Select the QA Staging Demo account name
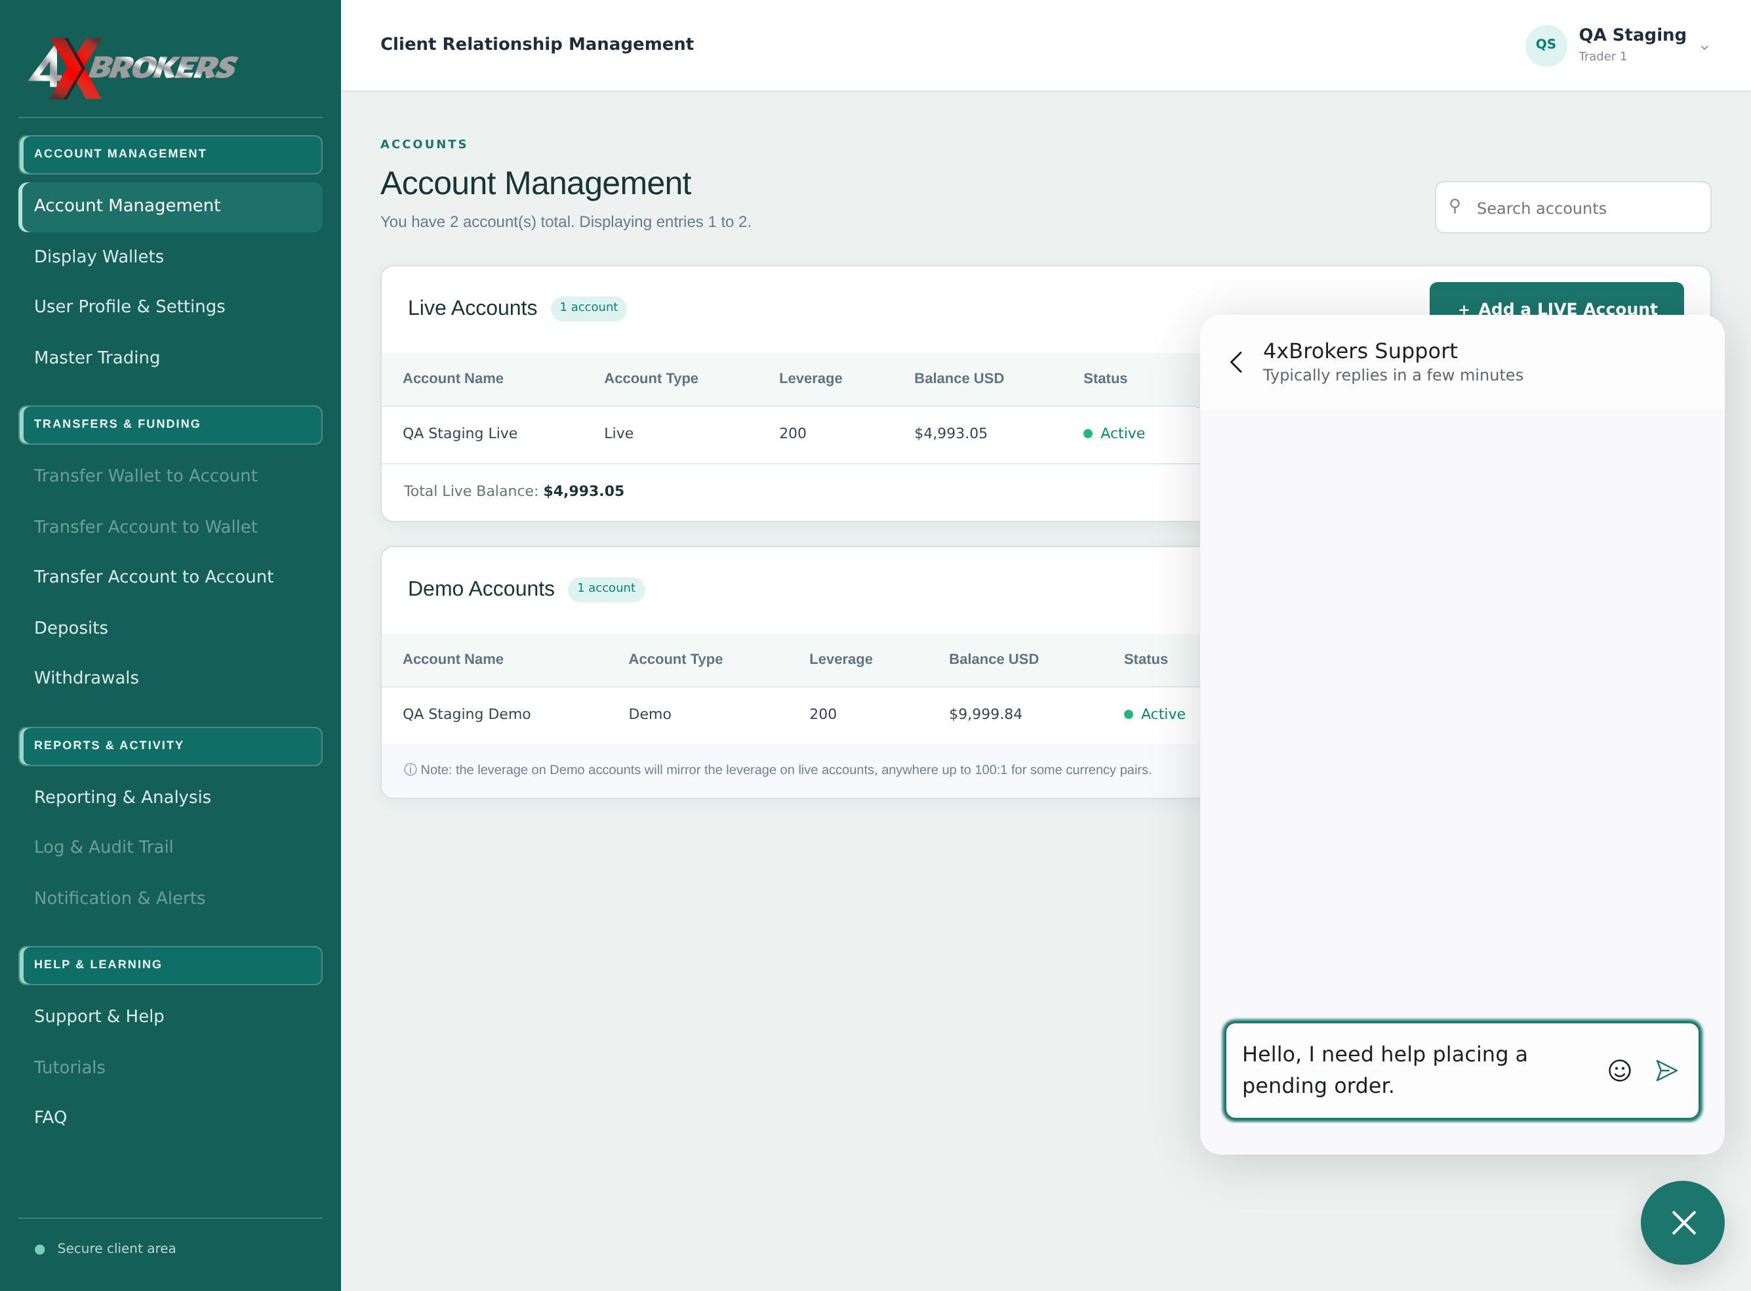This screenshot has height=1291, width=1751. tap(466, 714)
